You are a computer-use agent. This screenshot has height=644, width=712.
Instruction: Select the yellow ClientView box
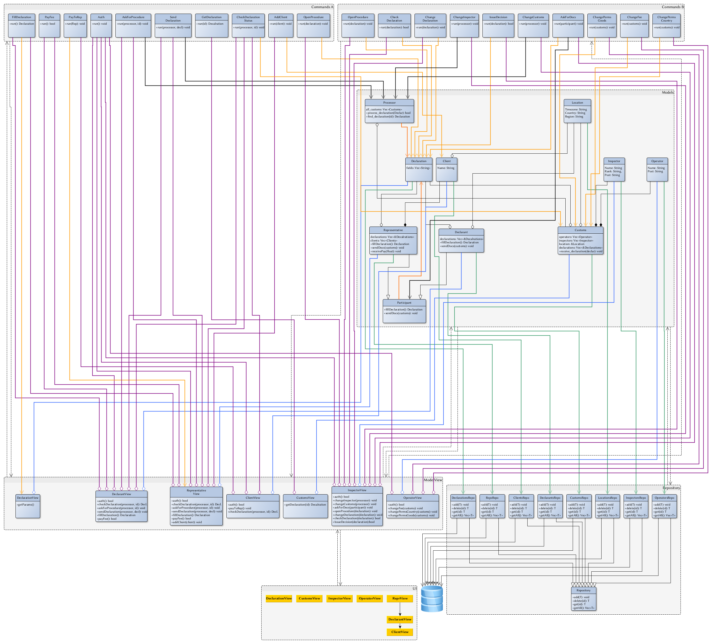tap(400, 632)
